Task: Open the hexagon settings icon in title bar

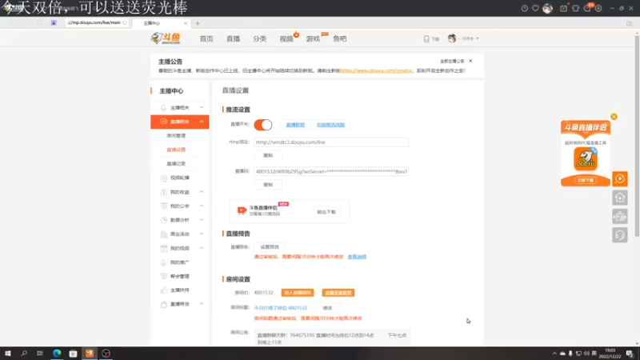Action: [598, 8]
